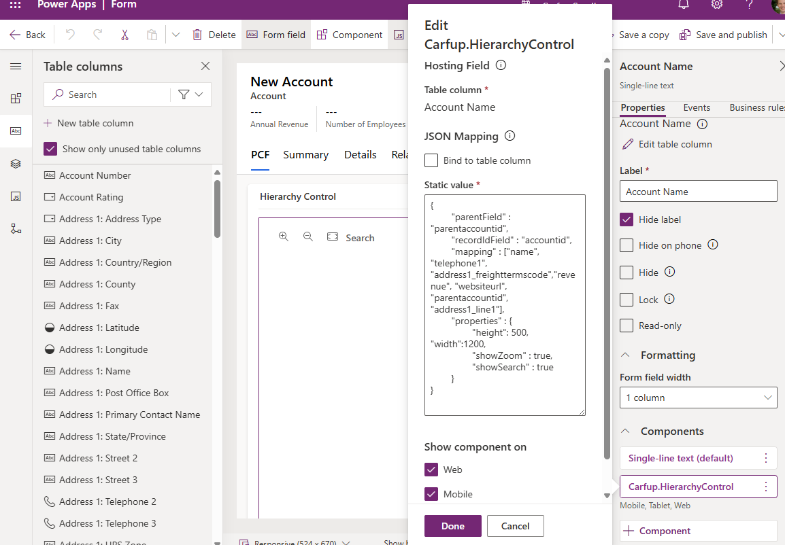Open the Business rules sidebar icon

[x=16, y=229]
